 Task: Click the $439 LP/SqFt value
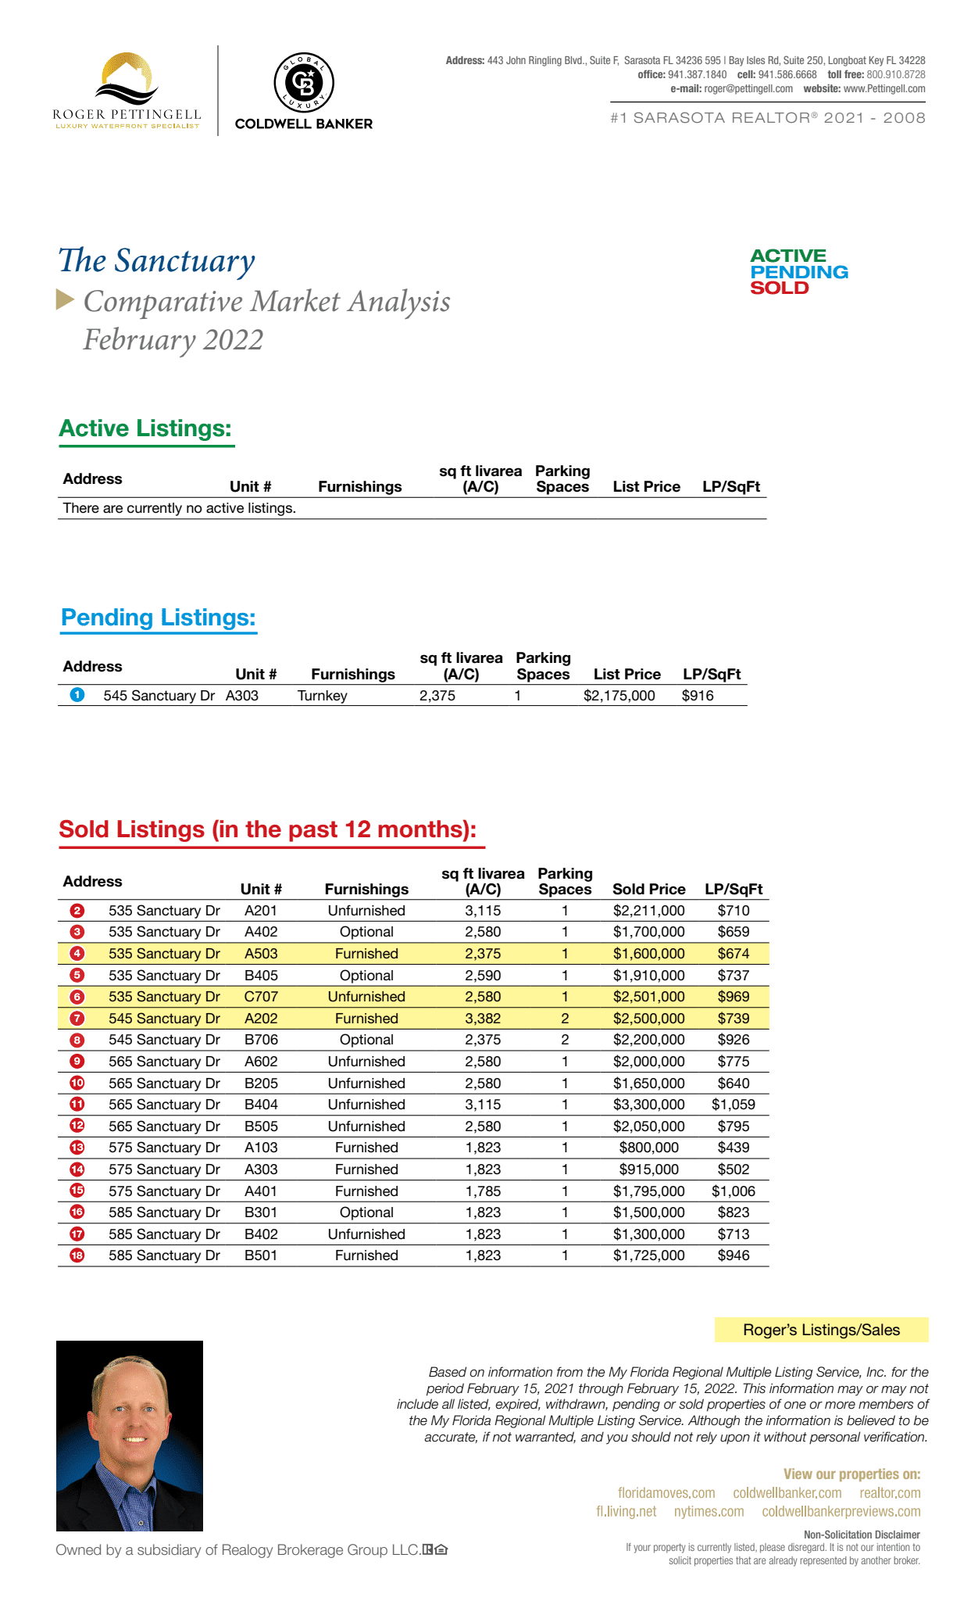[x=734, y=1148]
